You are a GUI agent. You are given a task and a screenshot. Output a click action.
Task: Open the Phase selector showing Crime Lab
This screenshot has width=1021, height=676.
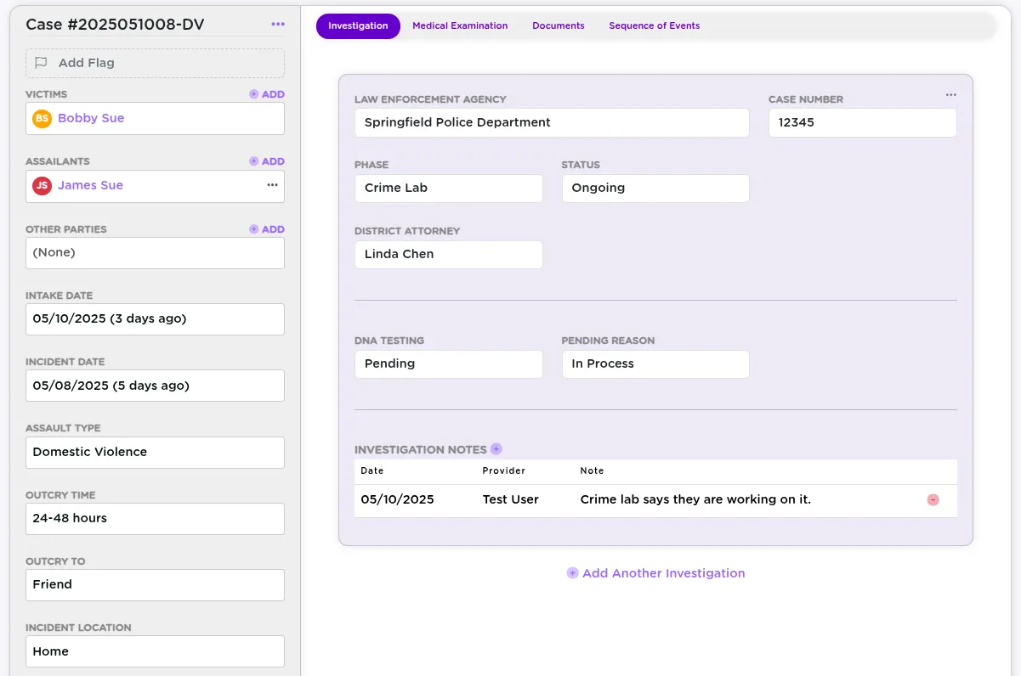[x=448, y=188]
